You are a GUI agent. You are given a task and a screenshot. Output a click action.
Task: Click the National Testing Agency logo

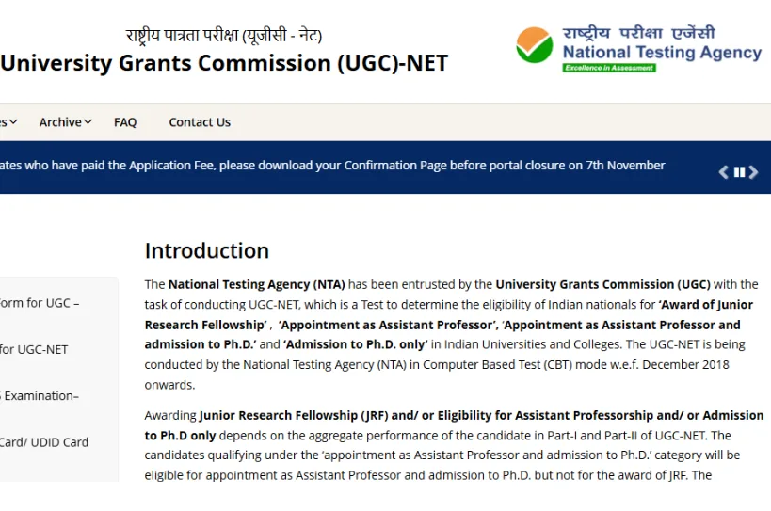[638, 49]
